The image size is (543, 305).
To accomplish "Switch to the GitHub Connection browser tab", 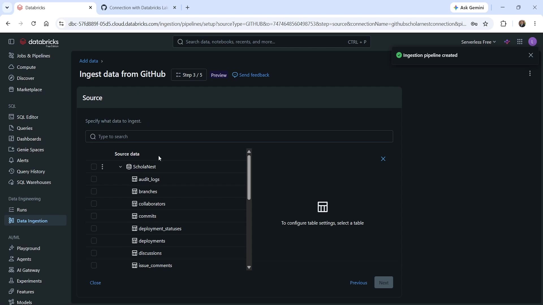I will [x=139, y=8].
